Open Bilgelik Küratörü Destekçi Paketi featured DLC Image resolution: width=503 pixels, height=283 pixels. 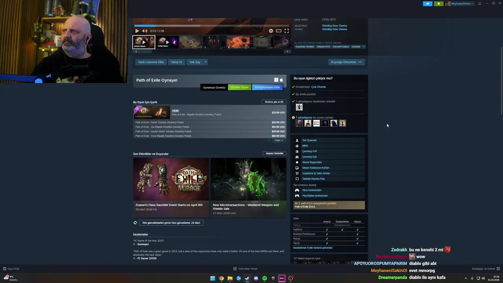[x=210, y=112]
